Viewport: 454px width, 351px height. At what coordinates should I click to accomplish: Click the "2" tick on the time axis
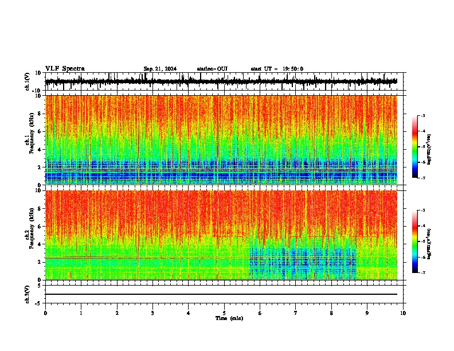tap(117, 313)
